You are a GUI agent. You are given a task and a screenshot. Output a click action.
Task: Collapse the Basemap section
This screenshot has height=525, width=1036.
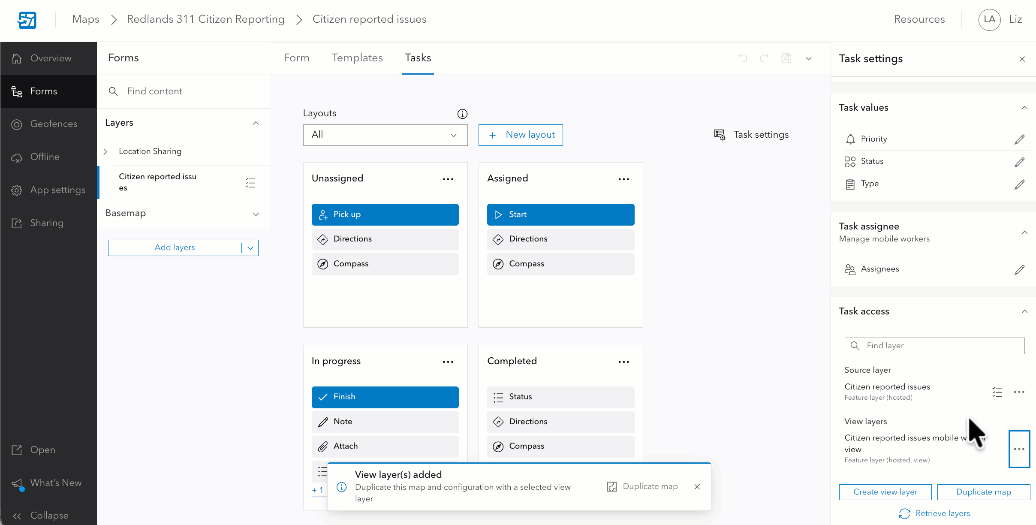coord(256,214)
